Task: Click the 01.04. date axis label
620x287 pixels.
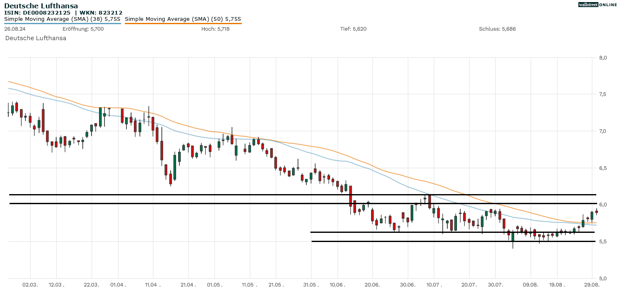Action: 118,284
